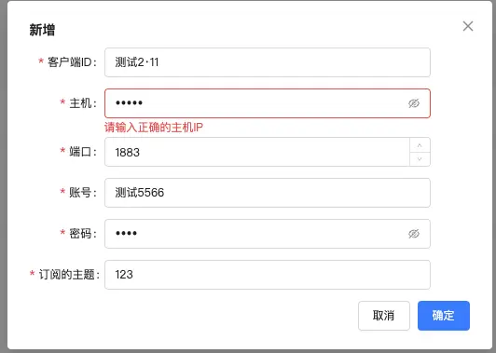Show the hidden 主机 value via eye icon
Image resolution: width=496 pixels, height=353 pixels.
pyautogui.click(x=414, y=103)
